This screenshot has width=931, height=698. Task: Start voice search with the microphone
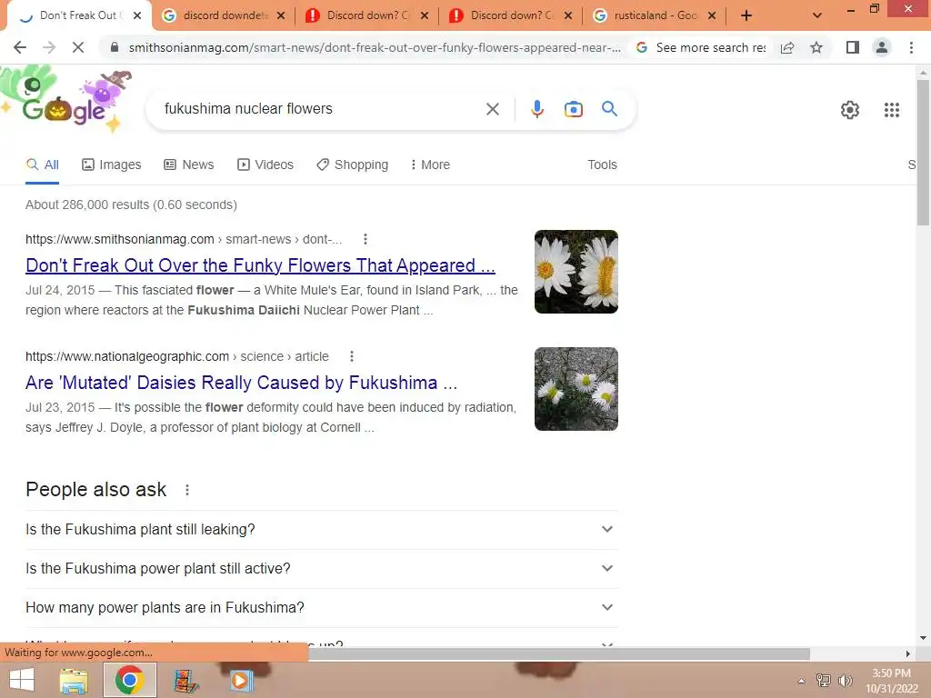click(x=536, y=109)
